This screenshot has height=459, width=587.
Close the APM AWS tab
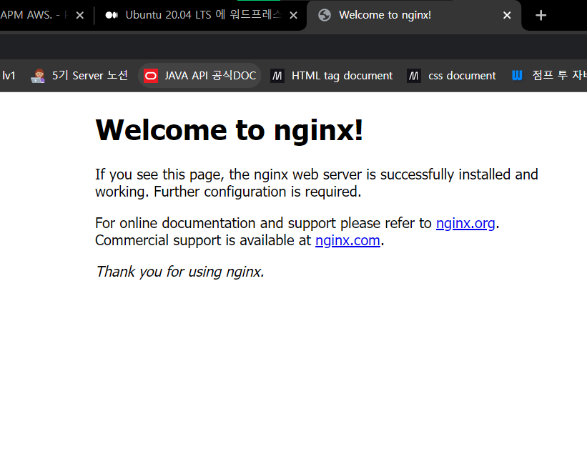[x=80, y=15]
